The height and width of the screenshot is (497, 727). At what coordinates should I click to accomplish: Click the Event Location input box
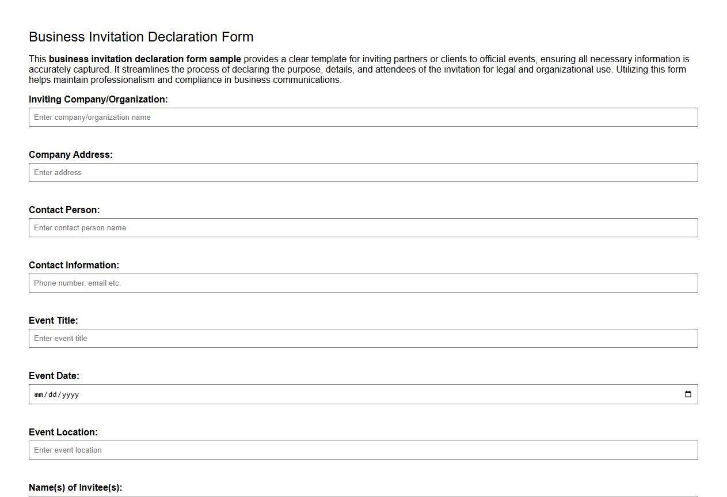363,450
